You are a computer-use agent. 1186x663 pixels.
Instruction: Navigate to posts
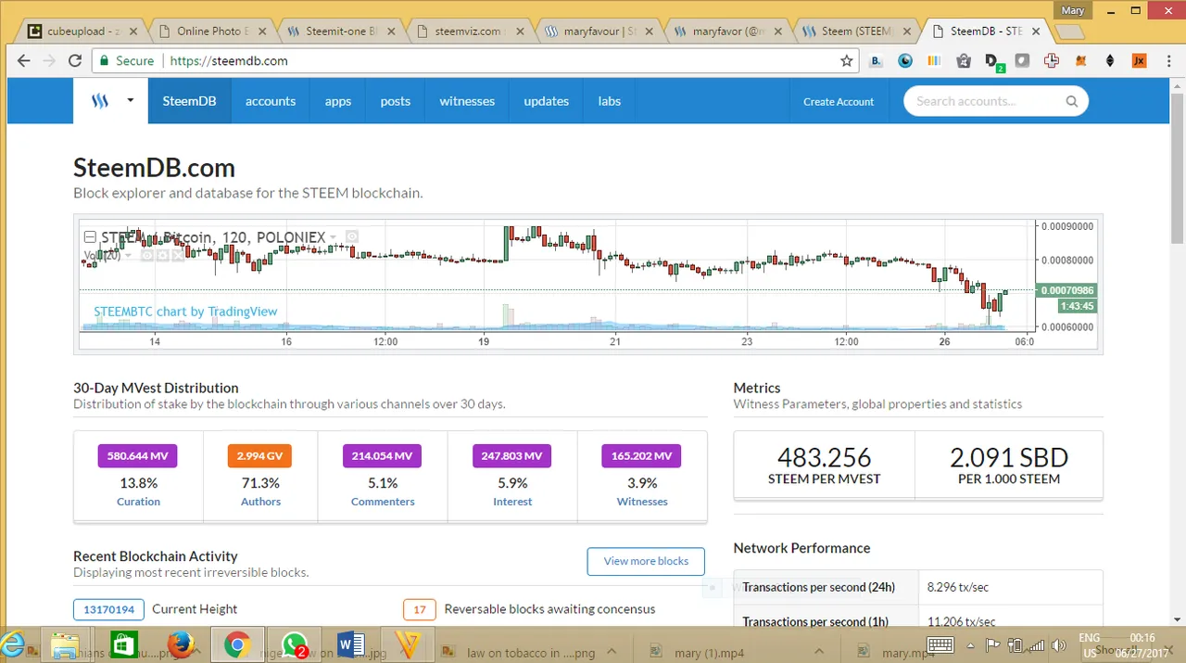tap(396, 101)
